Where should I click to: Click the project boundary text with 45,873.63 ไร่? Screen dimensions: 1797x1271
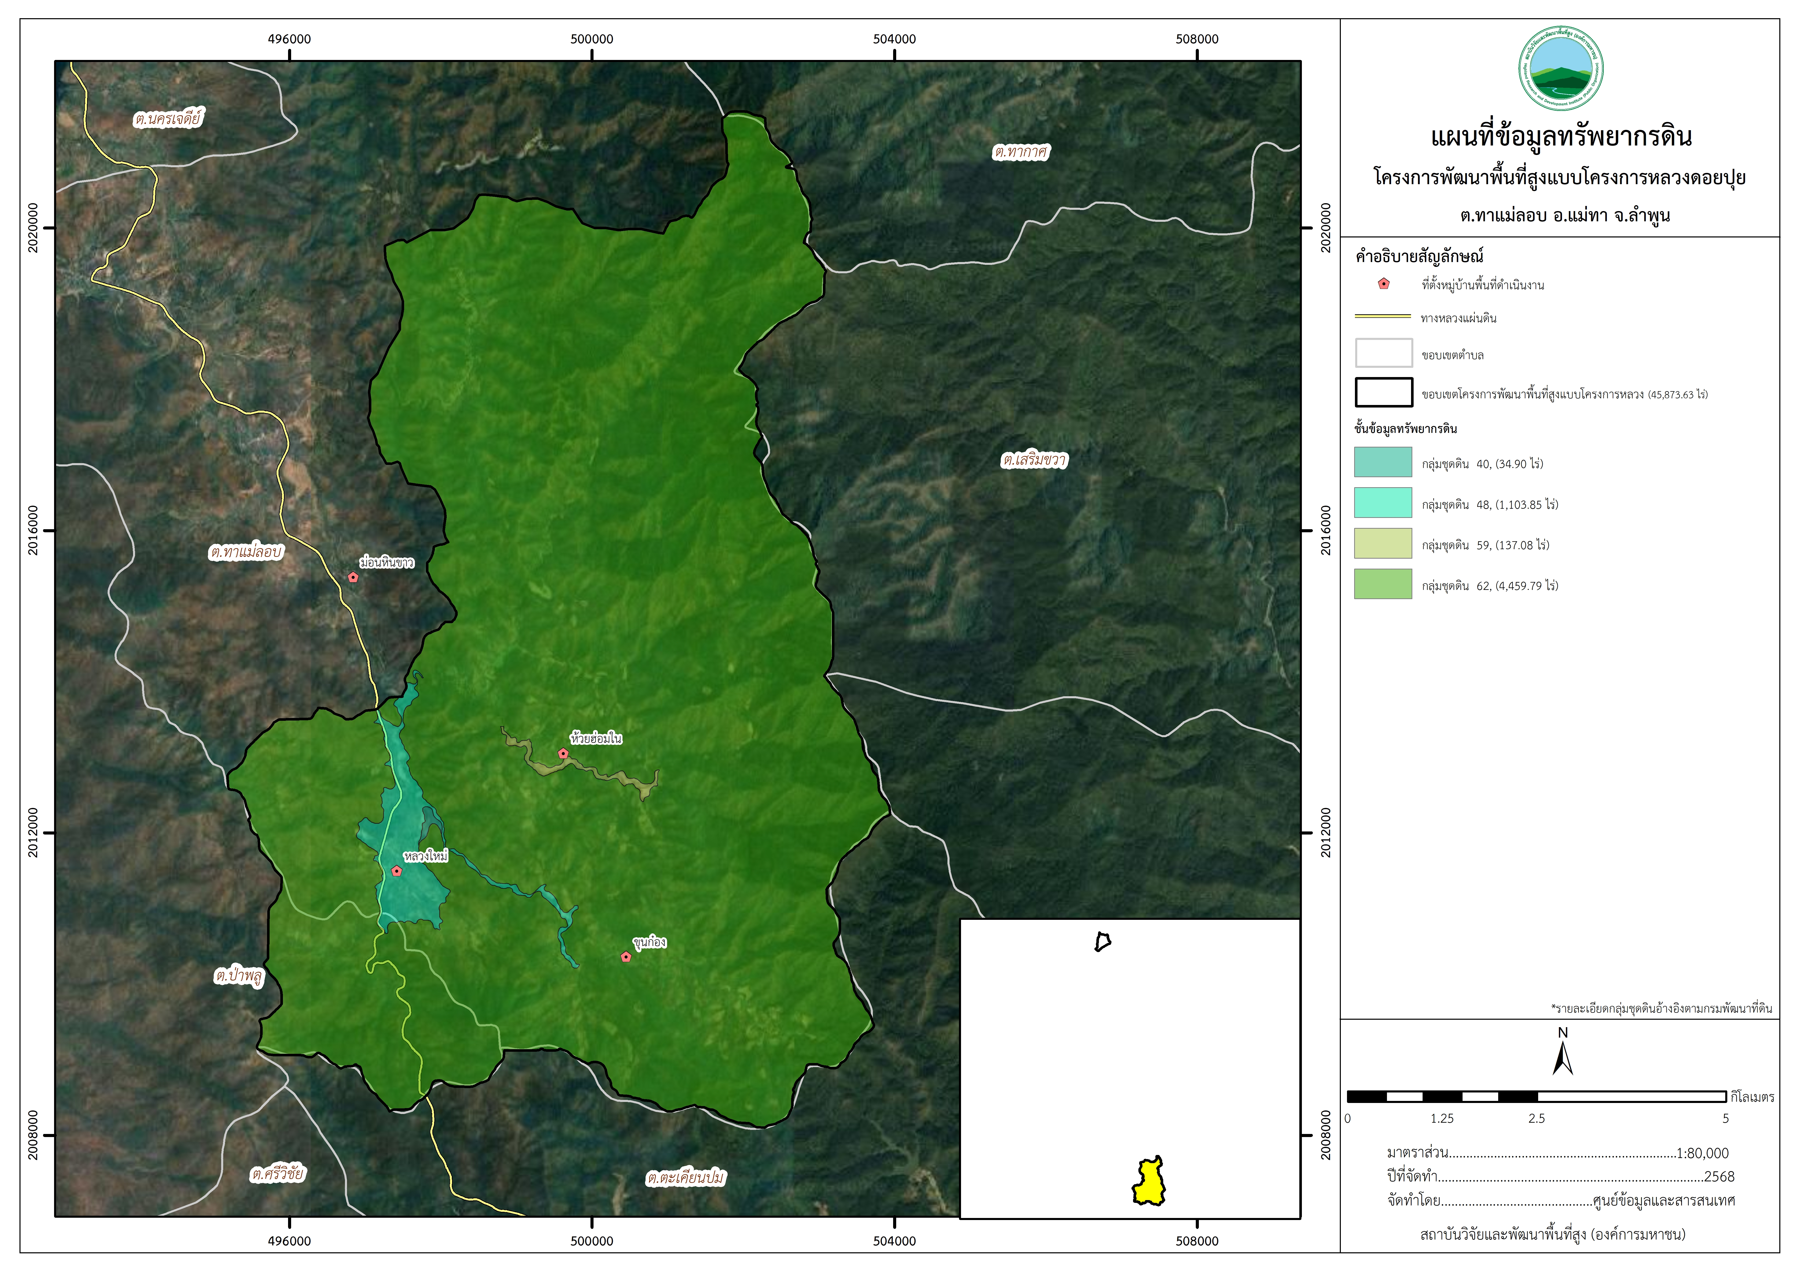pos(1565,394)
